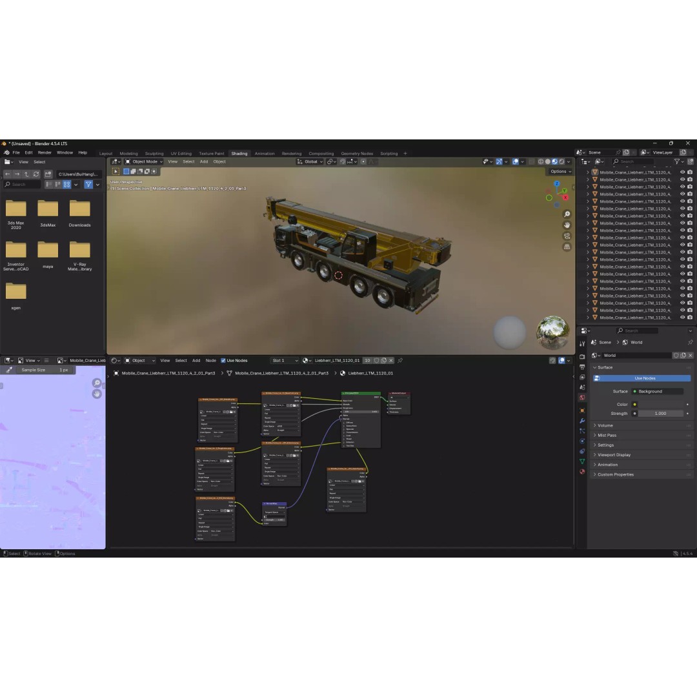The width and height of the screenshot is (697, 697).
Task: Go to parent directory in file browser
Action: tap(26, 174)
